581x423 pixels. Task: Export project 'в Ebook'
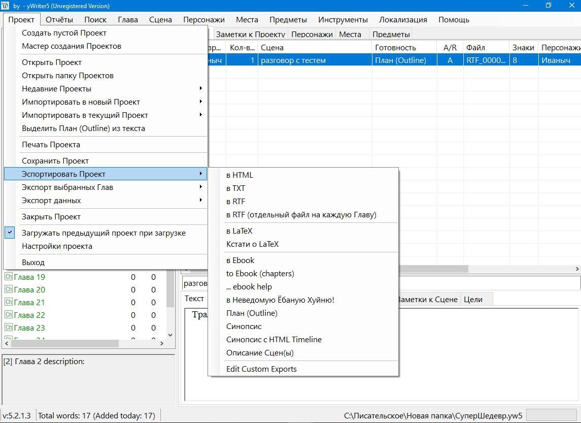coord(241,261)
